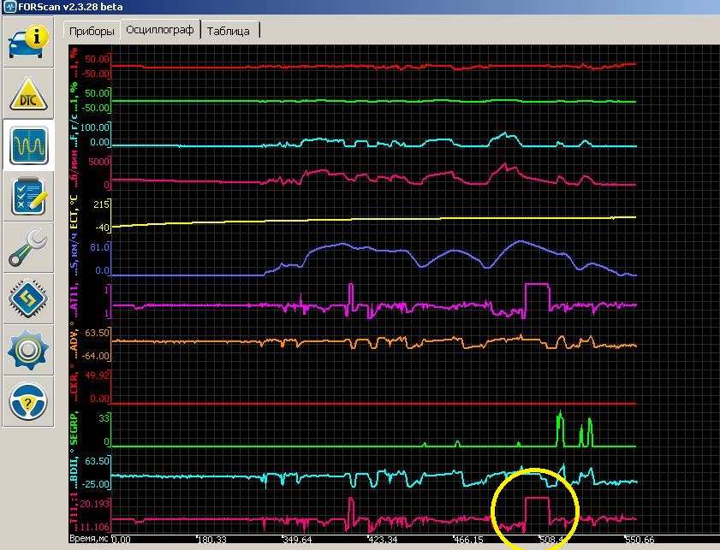
Task: Open the DTC trouble codes section
Action: pos(28,94)
